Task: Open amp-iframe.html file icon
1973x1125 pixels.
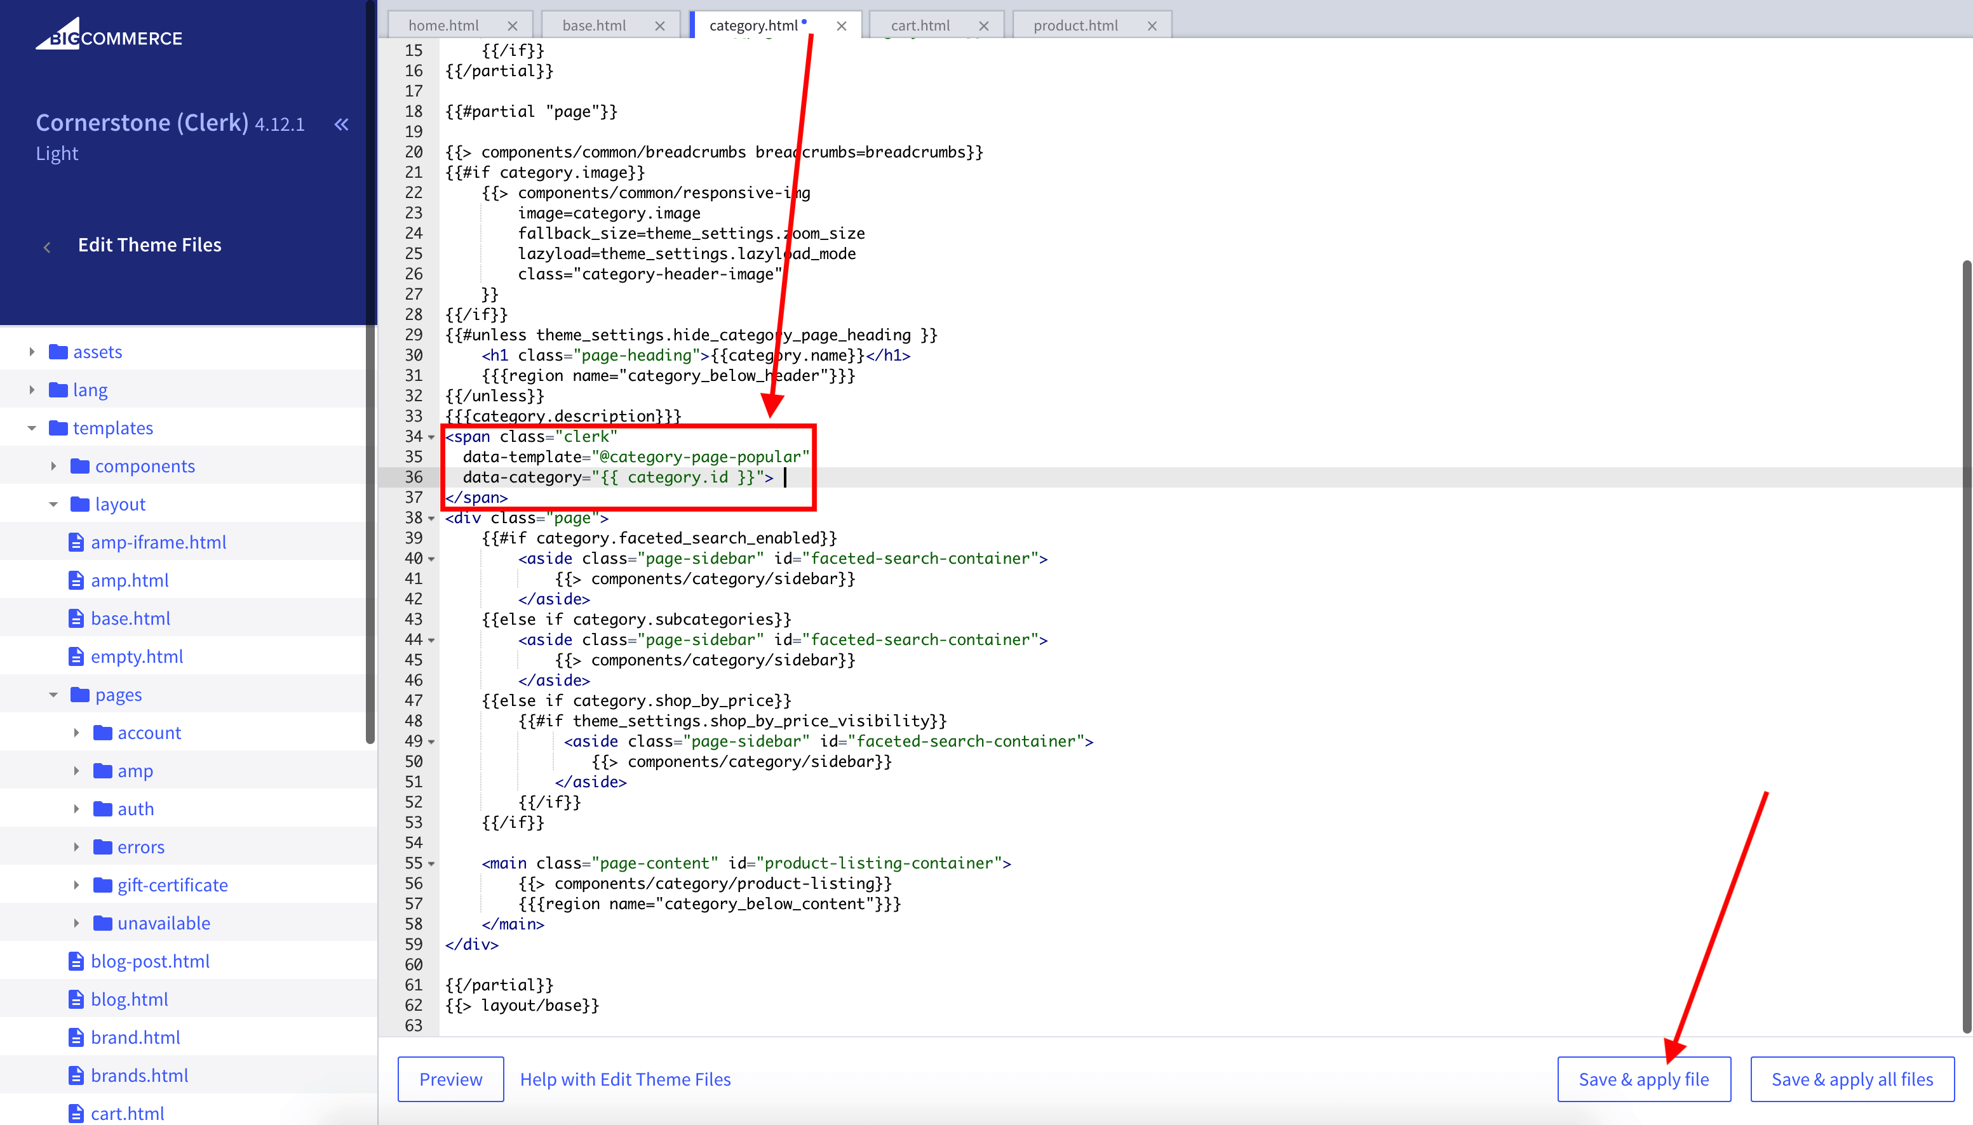Action: coord(76,542)
